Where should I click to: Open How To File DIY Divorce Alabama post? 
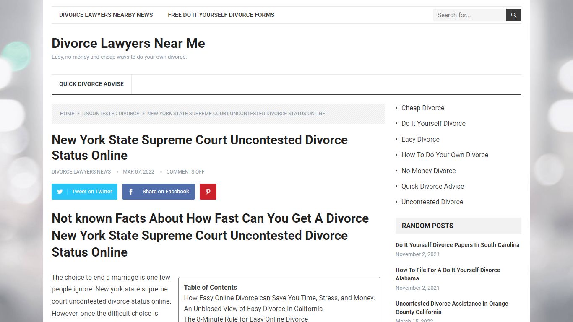(448, 274)
